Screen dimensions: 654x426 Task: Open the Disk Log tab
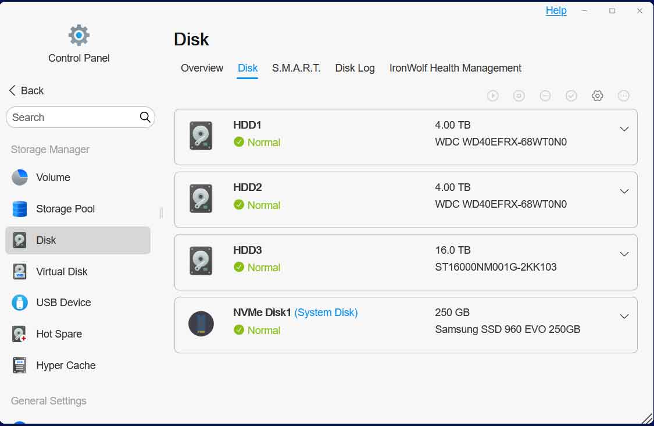(355, 68)
